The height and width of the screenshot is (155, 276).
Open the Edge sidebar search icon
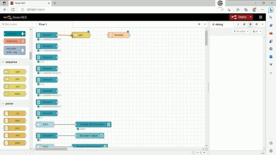[271, 17]
